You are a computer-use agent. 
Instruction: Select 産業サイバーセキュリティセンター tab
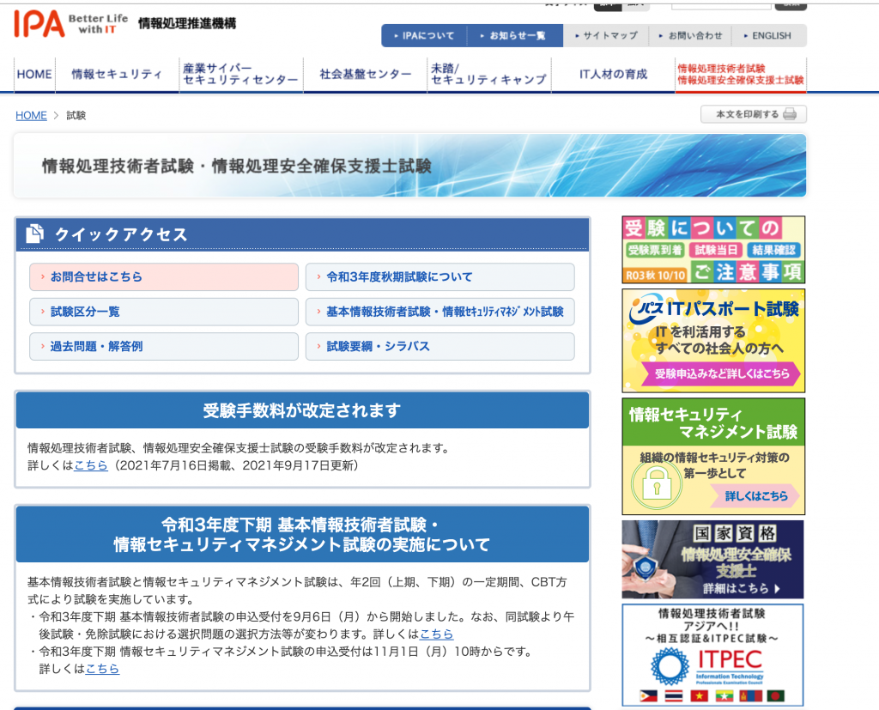(x=241, y=74)
